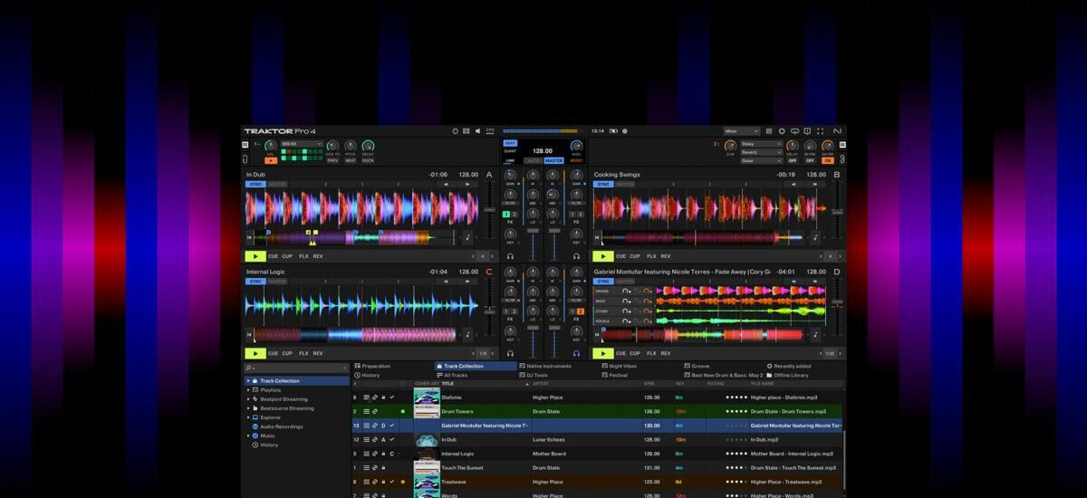Image resolution: width=1087 pixels, height=498 pixels.
Task: Toggle SYNC on Deck B Cooking Swings
Action: 602,185
